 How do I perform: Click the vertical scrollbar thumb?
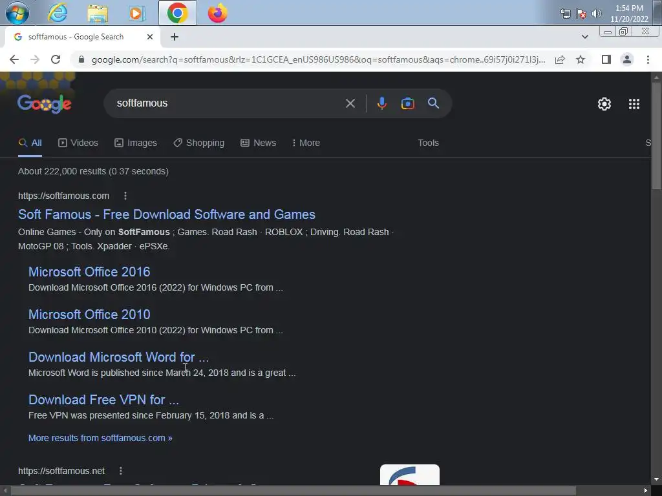click(x=656, y=135)
